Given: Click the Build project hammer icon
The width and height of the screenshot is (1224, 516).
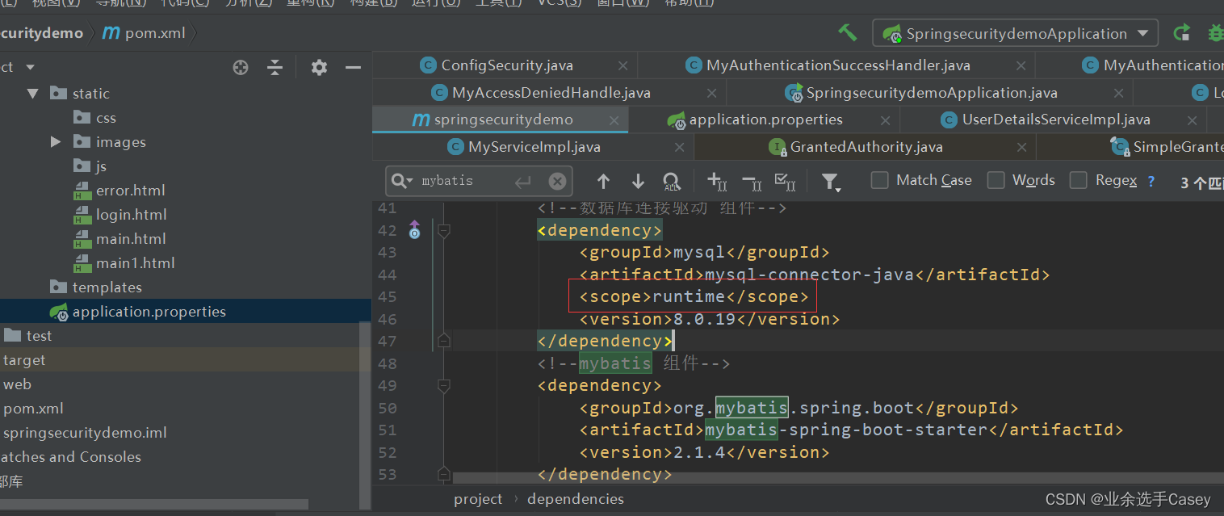Looking at the screenshot, I should pyautogui.click(x=847, y=33).
